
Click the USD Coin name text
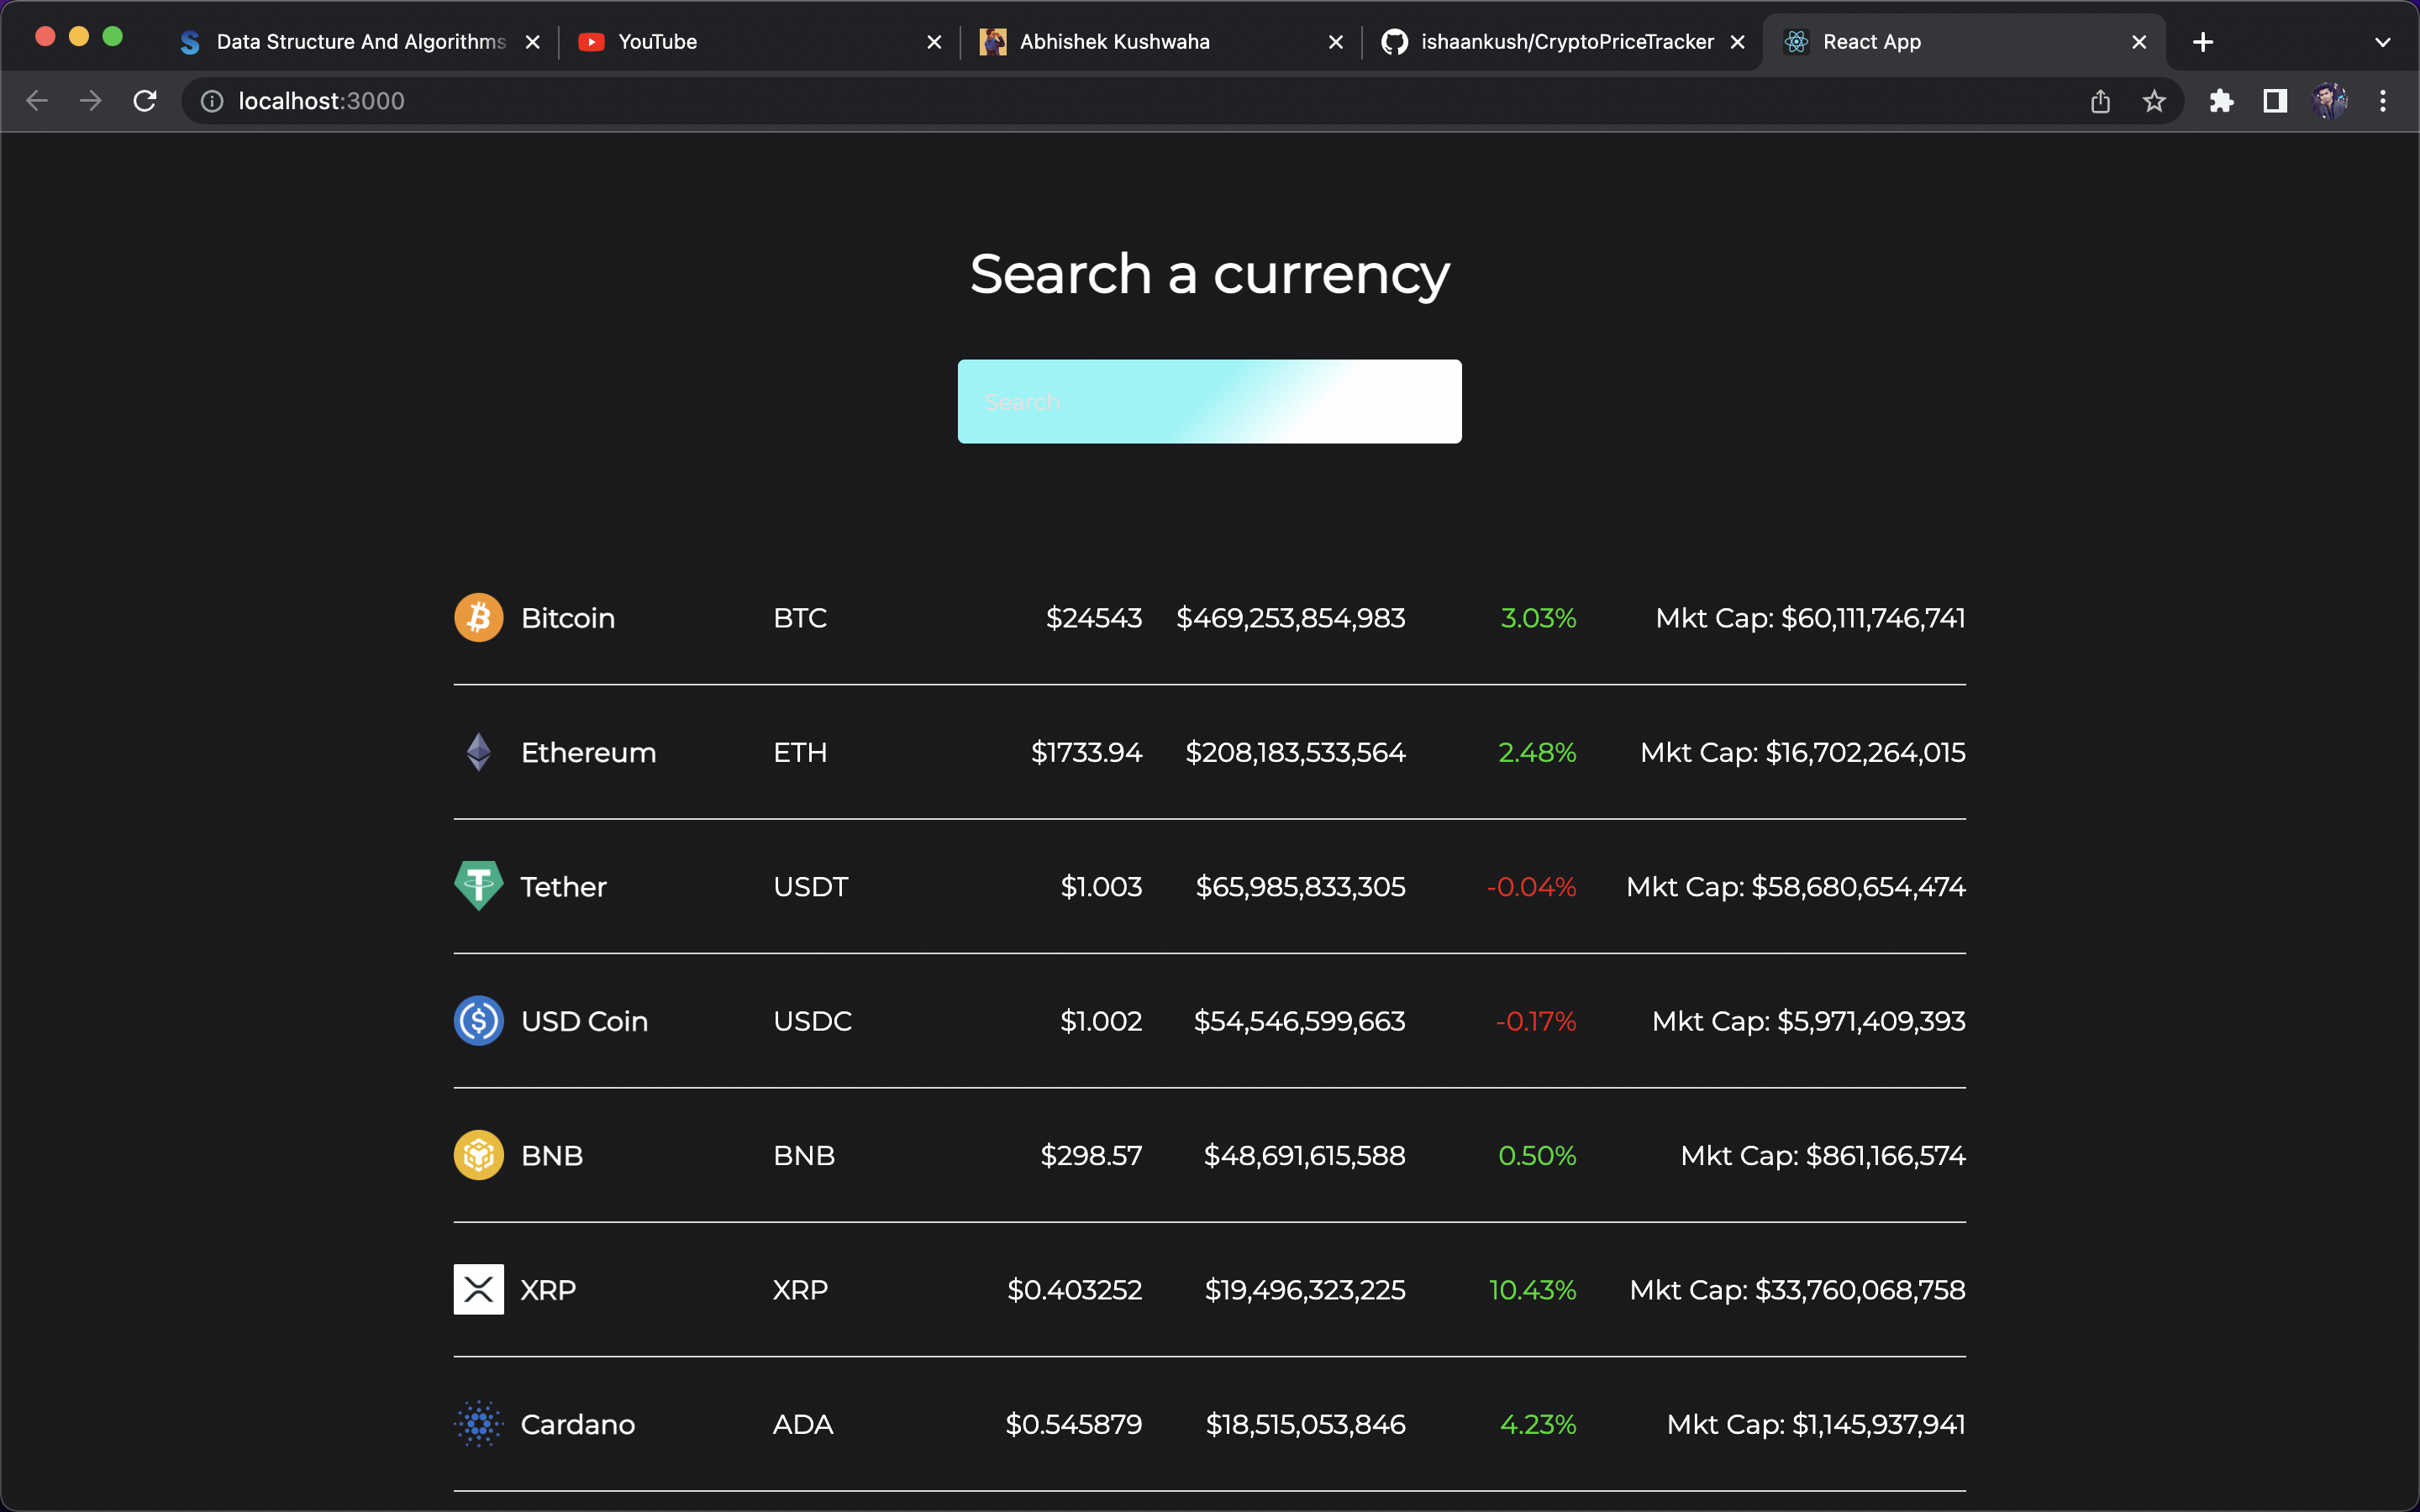(x=584, y=1021)
